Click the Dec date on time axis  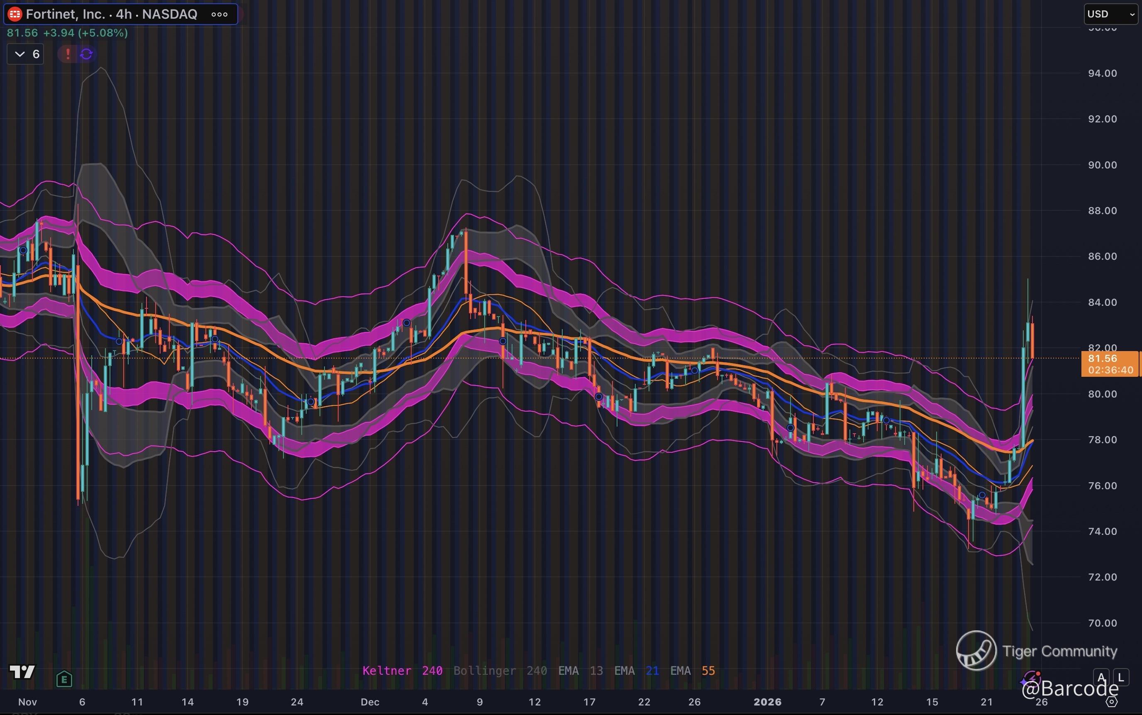click(370, 702)
